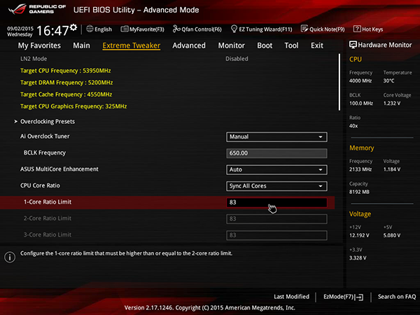Click the 09/02/2015 date text
This screenshot has width=420, height=315.
pyautogui.click(x=20, y=29)
